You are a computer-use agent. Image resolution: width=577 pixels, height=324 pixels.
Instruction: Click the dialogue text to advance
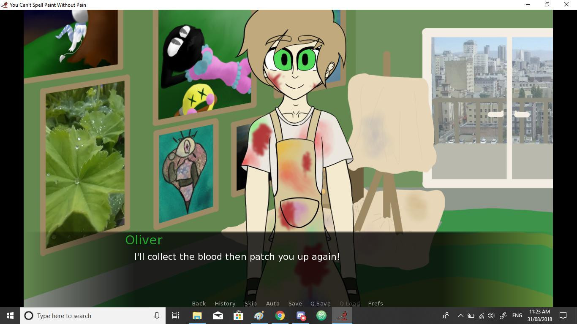237,256
